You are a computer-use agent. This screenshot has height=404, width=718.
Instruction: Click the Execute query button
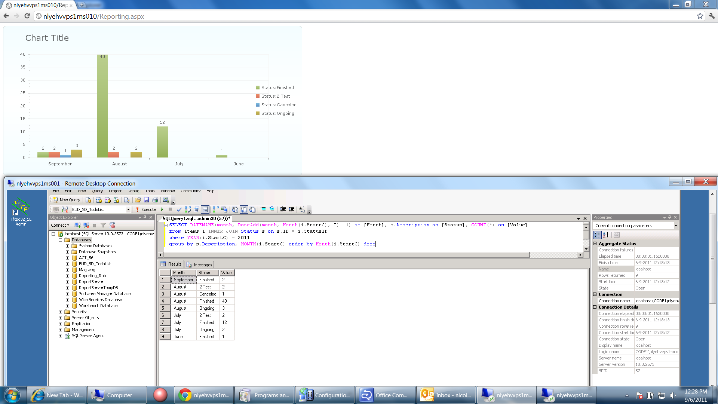(146, 209)
